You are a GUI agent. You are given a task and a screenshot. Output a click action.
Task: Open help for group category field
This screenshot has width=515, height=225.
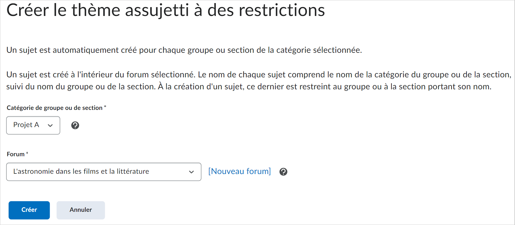tap(75, 125)
